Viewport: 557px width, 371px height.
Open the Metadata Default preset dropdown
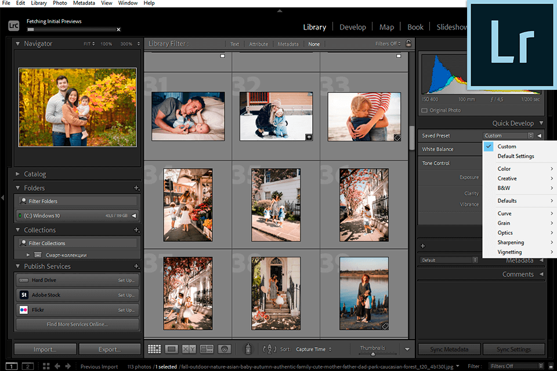pyautogui.click(x=449, y=260)
